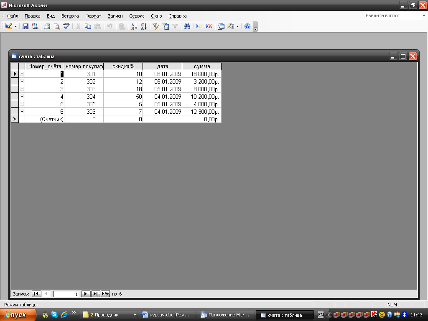Save the table with floppy icon
The image size is (428, 321).
[25, 26]
